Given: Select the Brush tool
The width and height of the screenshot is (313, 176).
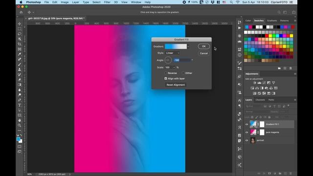Looking at the screenshot, I should coord(20,65).
